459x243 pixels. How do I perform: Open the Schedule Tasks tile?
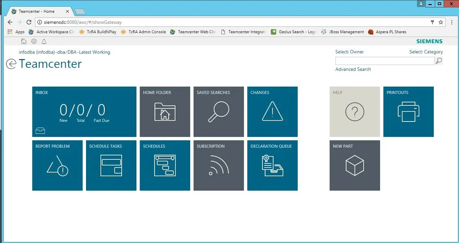(111, 165)
